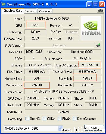Select the Graphics Card tab
The image size is (106, 134).
point(13,11)
